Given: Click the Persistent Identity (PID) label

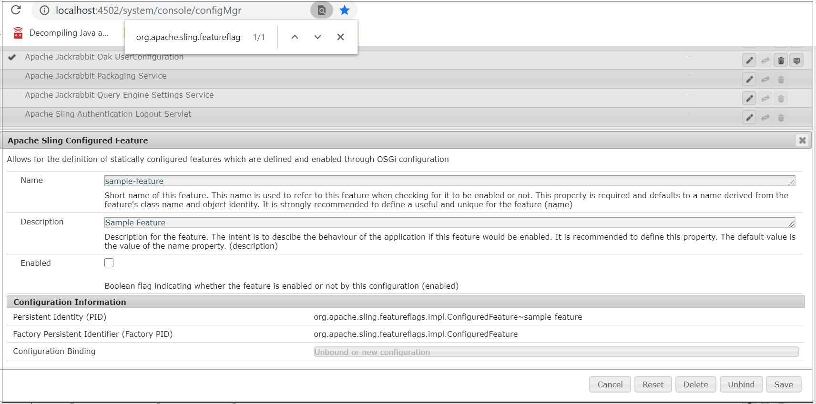Looking at the screenshot, I should (60, 317).
